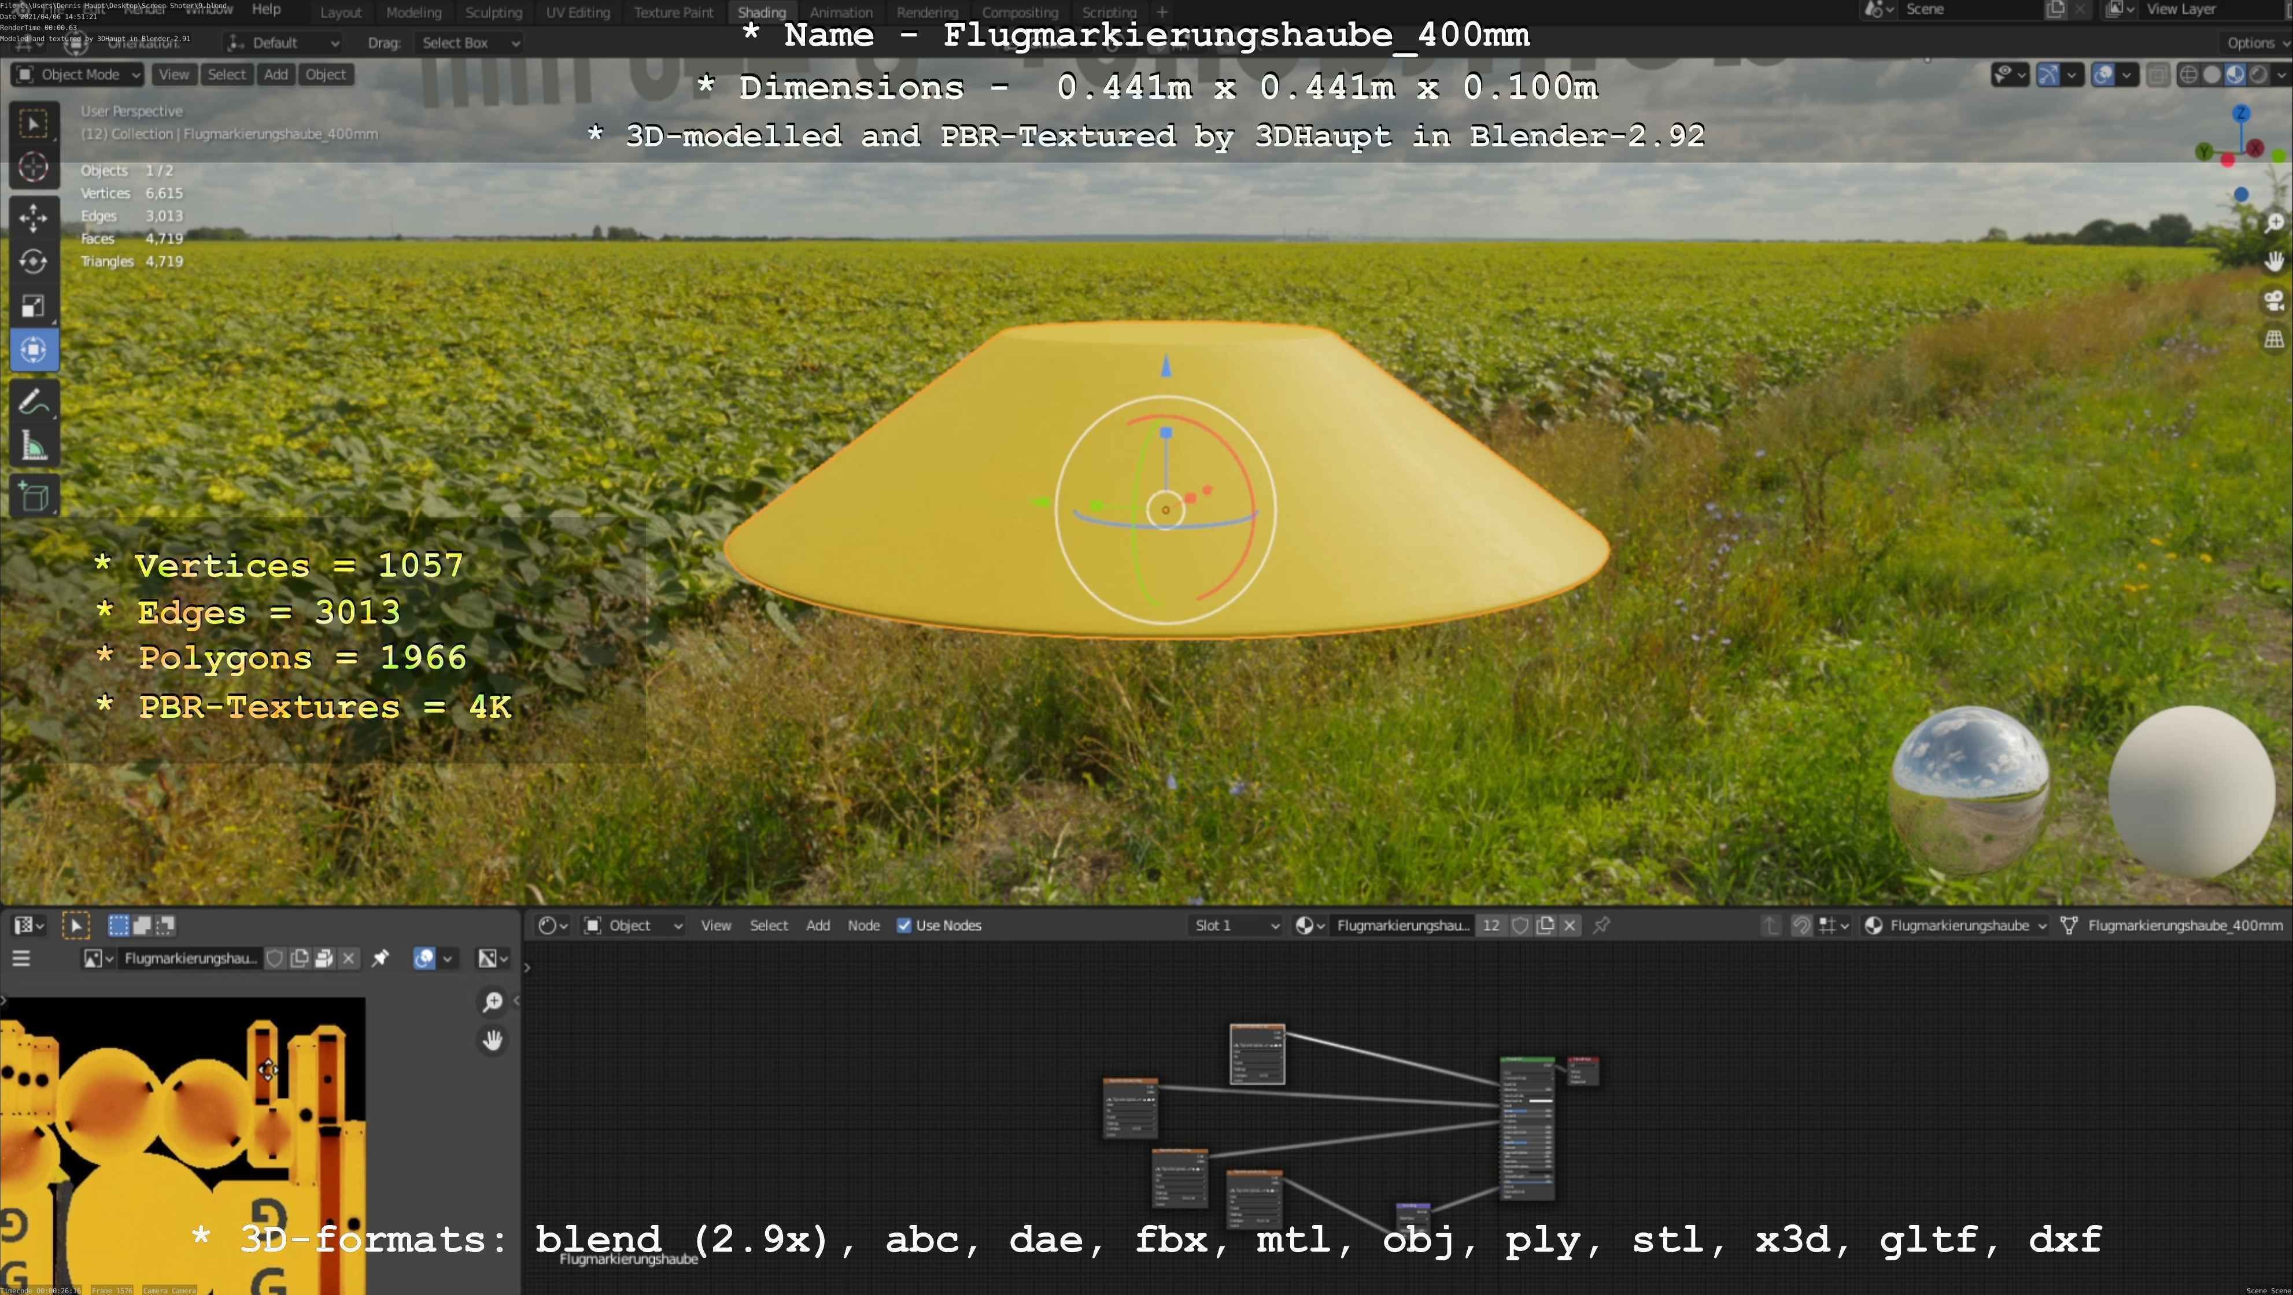
Task: Click the UV texture image preview
Action: coord(183,1145)
